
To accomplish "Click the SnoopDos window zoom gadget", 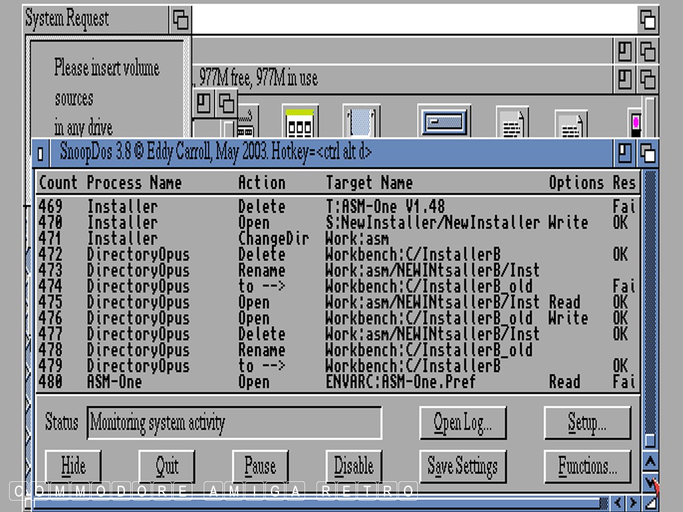I will pos(625,152).
